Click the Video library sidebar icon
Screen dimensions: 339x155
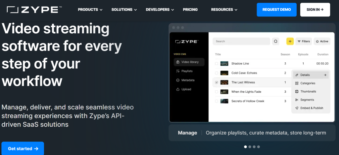[178, 62]
